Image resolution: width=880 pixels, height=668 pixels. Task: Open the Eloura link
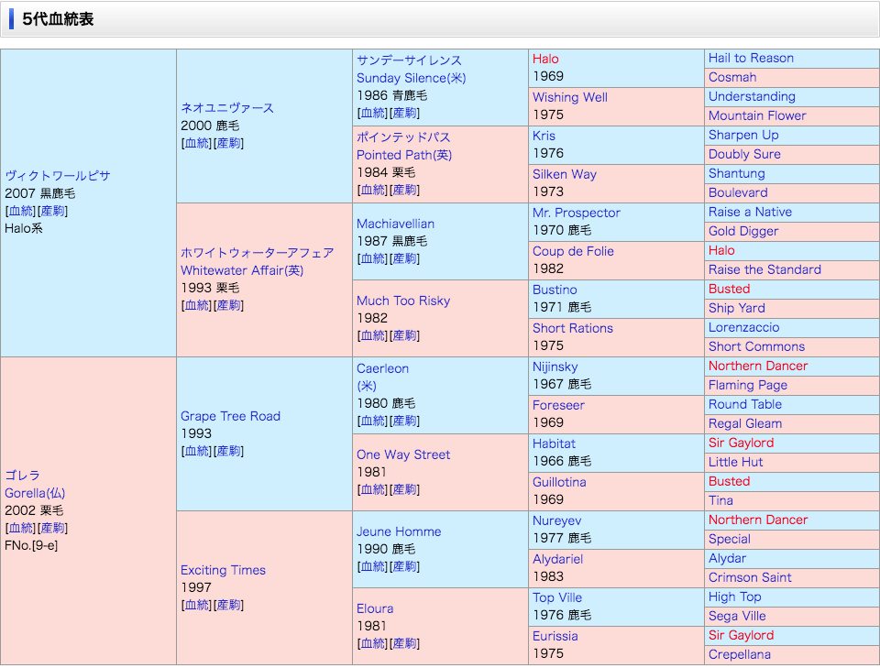click(375, 608)
